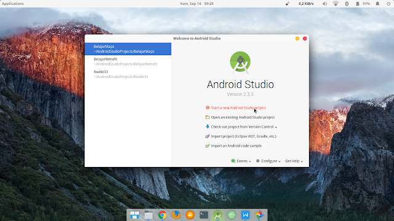Screen dimensions: 394x221
Task: Expand Check out project from Version Control
Action: tap(244, 127)
